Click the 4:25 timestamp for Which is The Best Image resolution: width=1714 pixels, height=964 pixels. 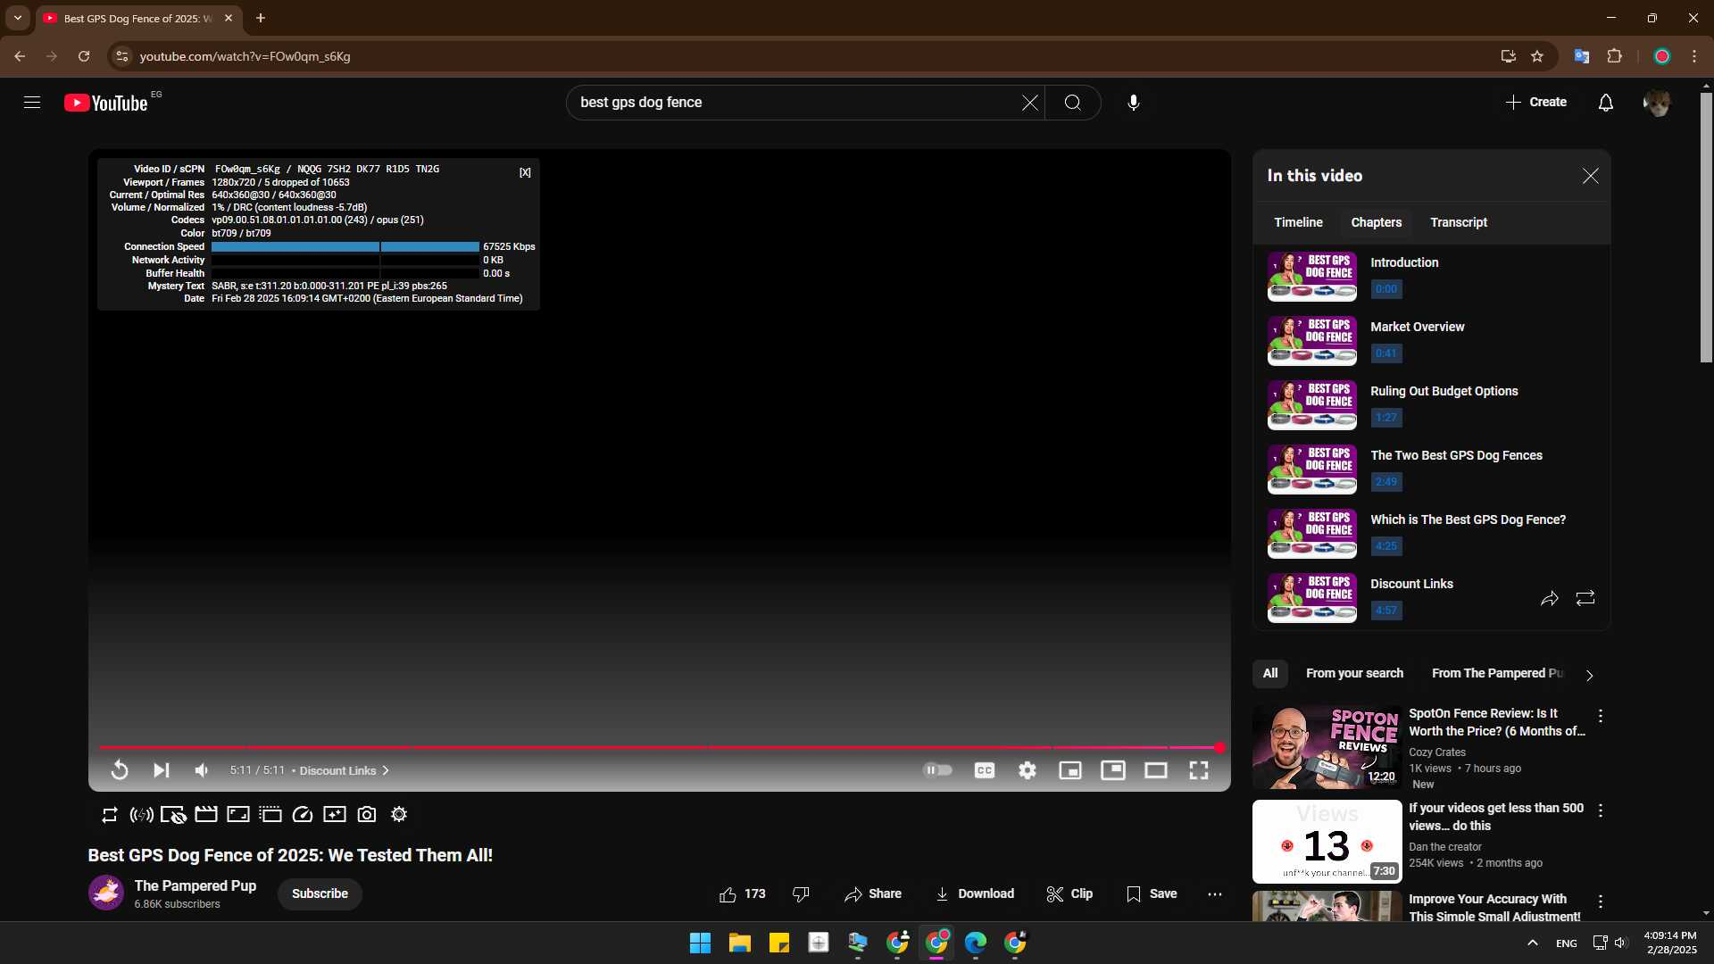click(x=1386, y=546)
